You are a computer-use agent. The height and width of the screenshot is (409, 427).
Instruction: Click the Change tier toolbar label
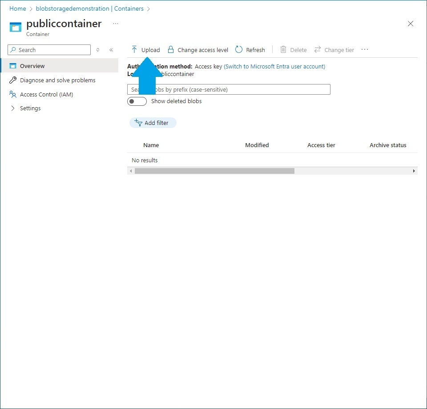coord(339,50)
